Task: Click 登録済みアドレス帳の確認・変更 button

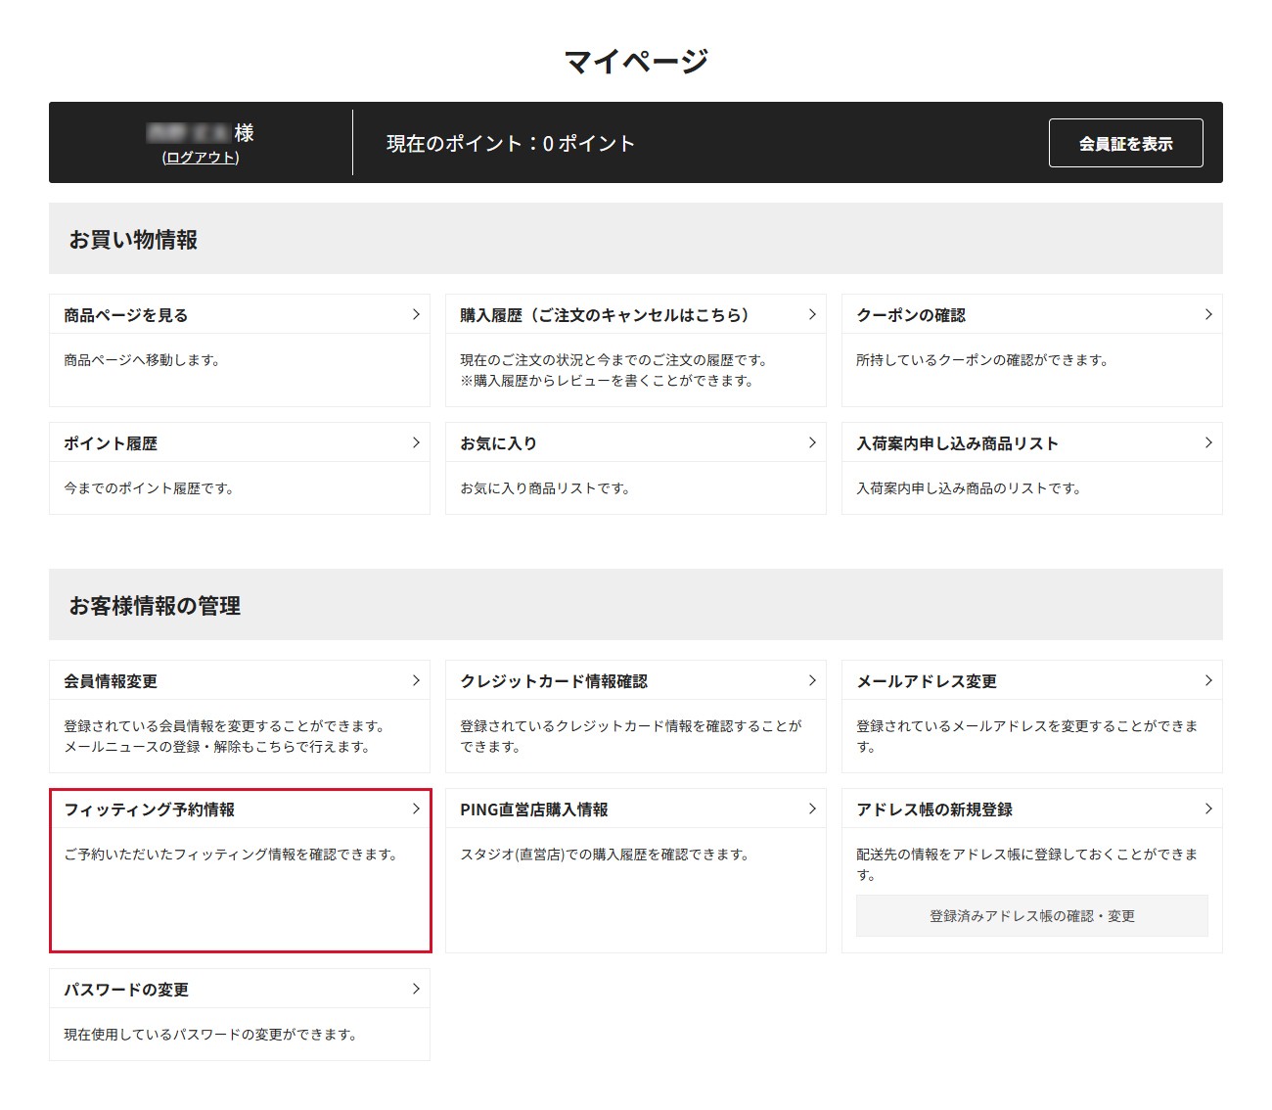Action: pyautogui.click(x=1032, y=916)
